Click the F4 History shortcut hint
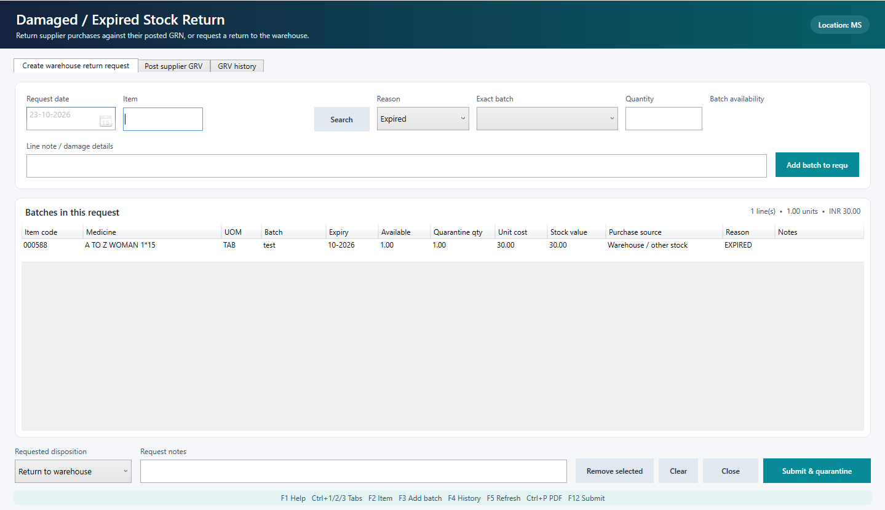Viewport: 885px width, 510px height. [x=464, y=498]
